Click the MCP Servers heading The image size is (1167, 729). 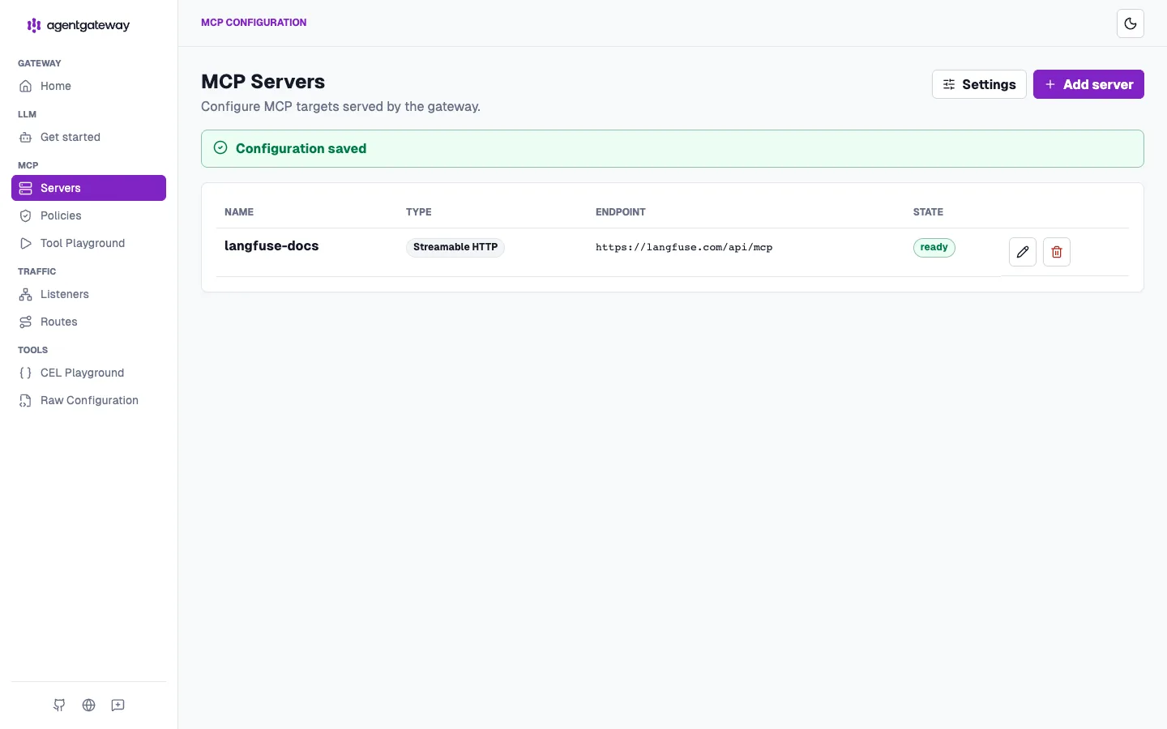pos(263,82)
